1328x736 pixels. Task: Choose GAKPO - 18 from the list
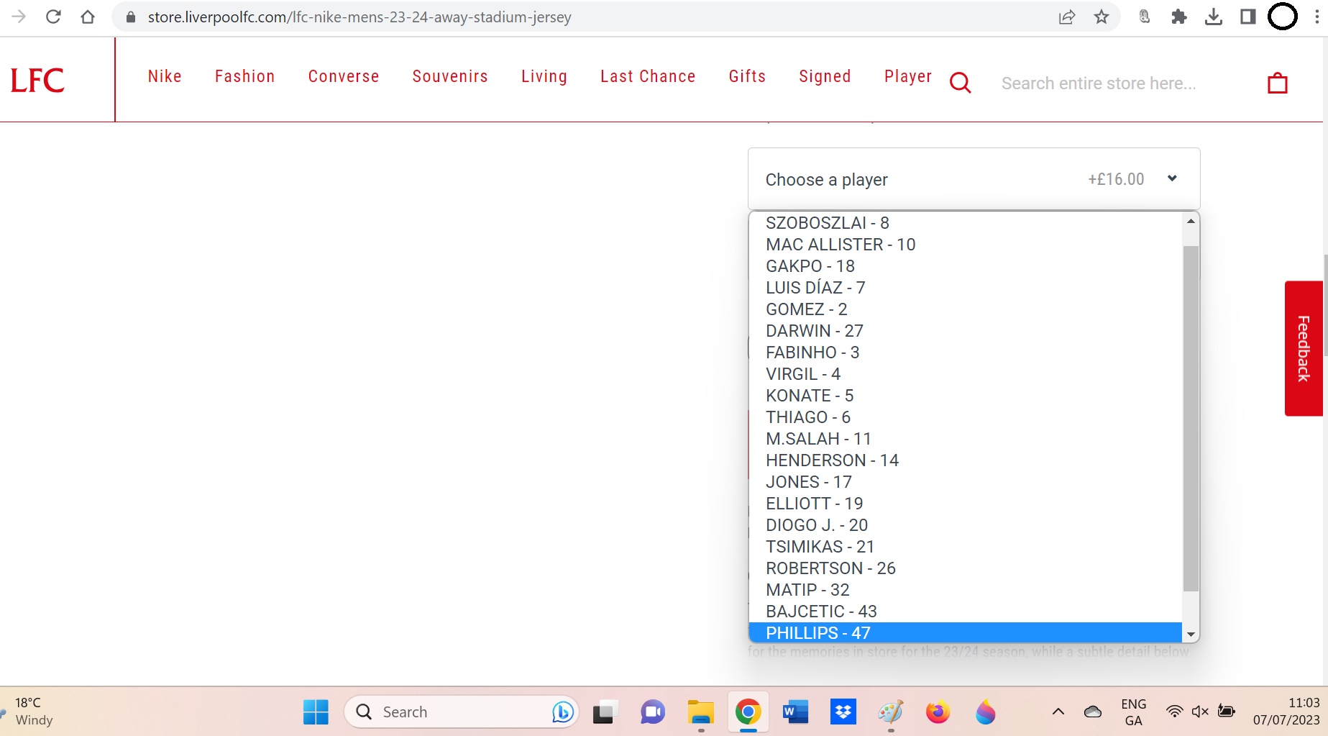[x=966, y=266]
